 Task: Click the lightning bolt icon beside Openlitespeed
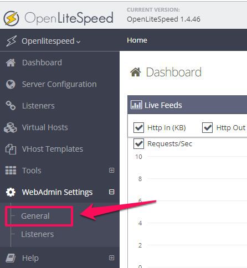point(12,41)
